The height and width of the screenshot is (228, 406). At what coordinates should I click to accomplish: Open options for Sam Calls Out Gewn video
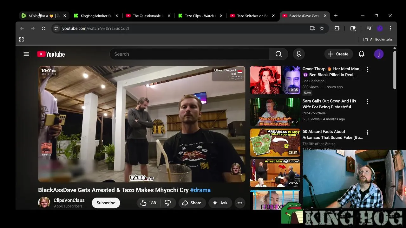point(367,102)
